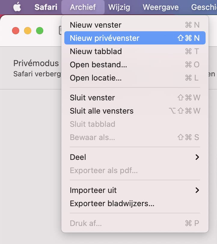The width and height of the screenshot is (217, 244).
Task: Click the Safari app menu
Action: pos(46,7)
